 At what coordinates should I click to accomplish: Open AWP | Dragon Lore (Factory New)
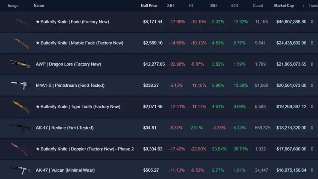point(68,64)
